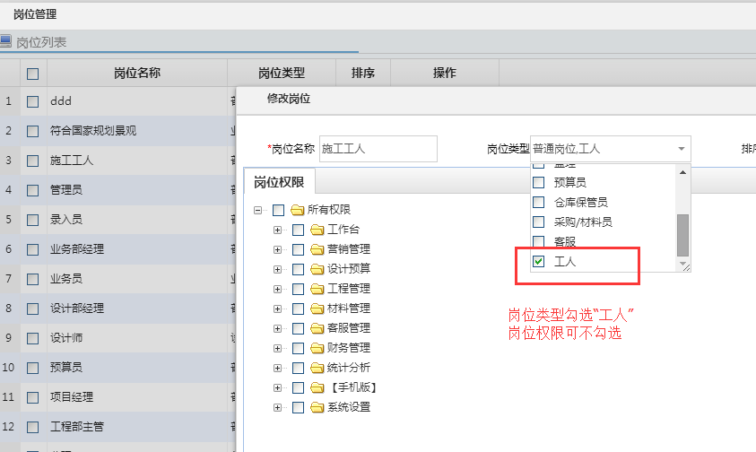Select the 客服管理 tree item label

349,328
